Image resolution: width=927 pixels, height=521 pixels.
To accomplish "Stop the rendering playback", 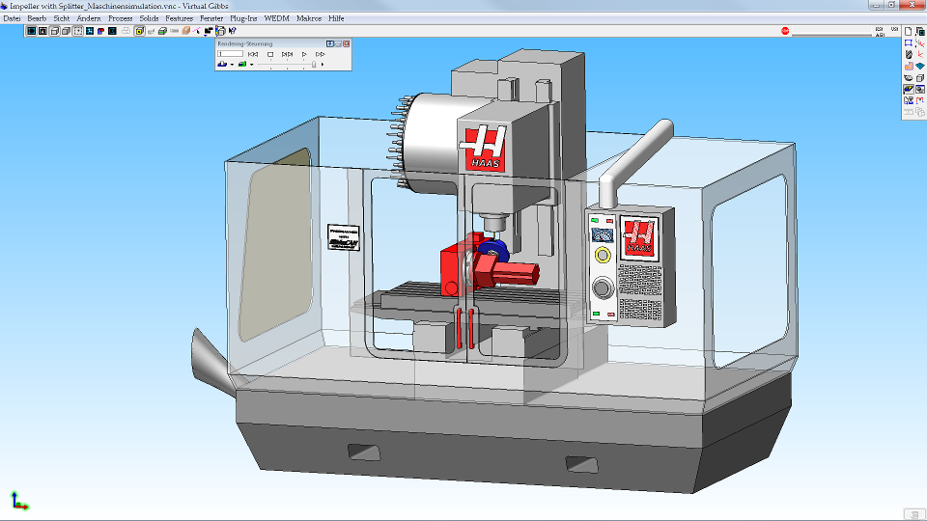I will pyautogui.click(x=270, y=54).
